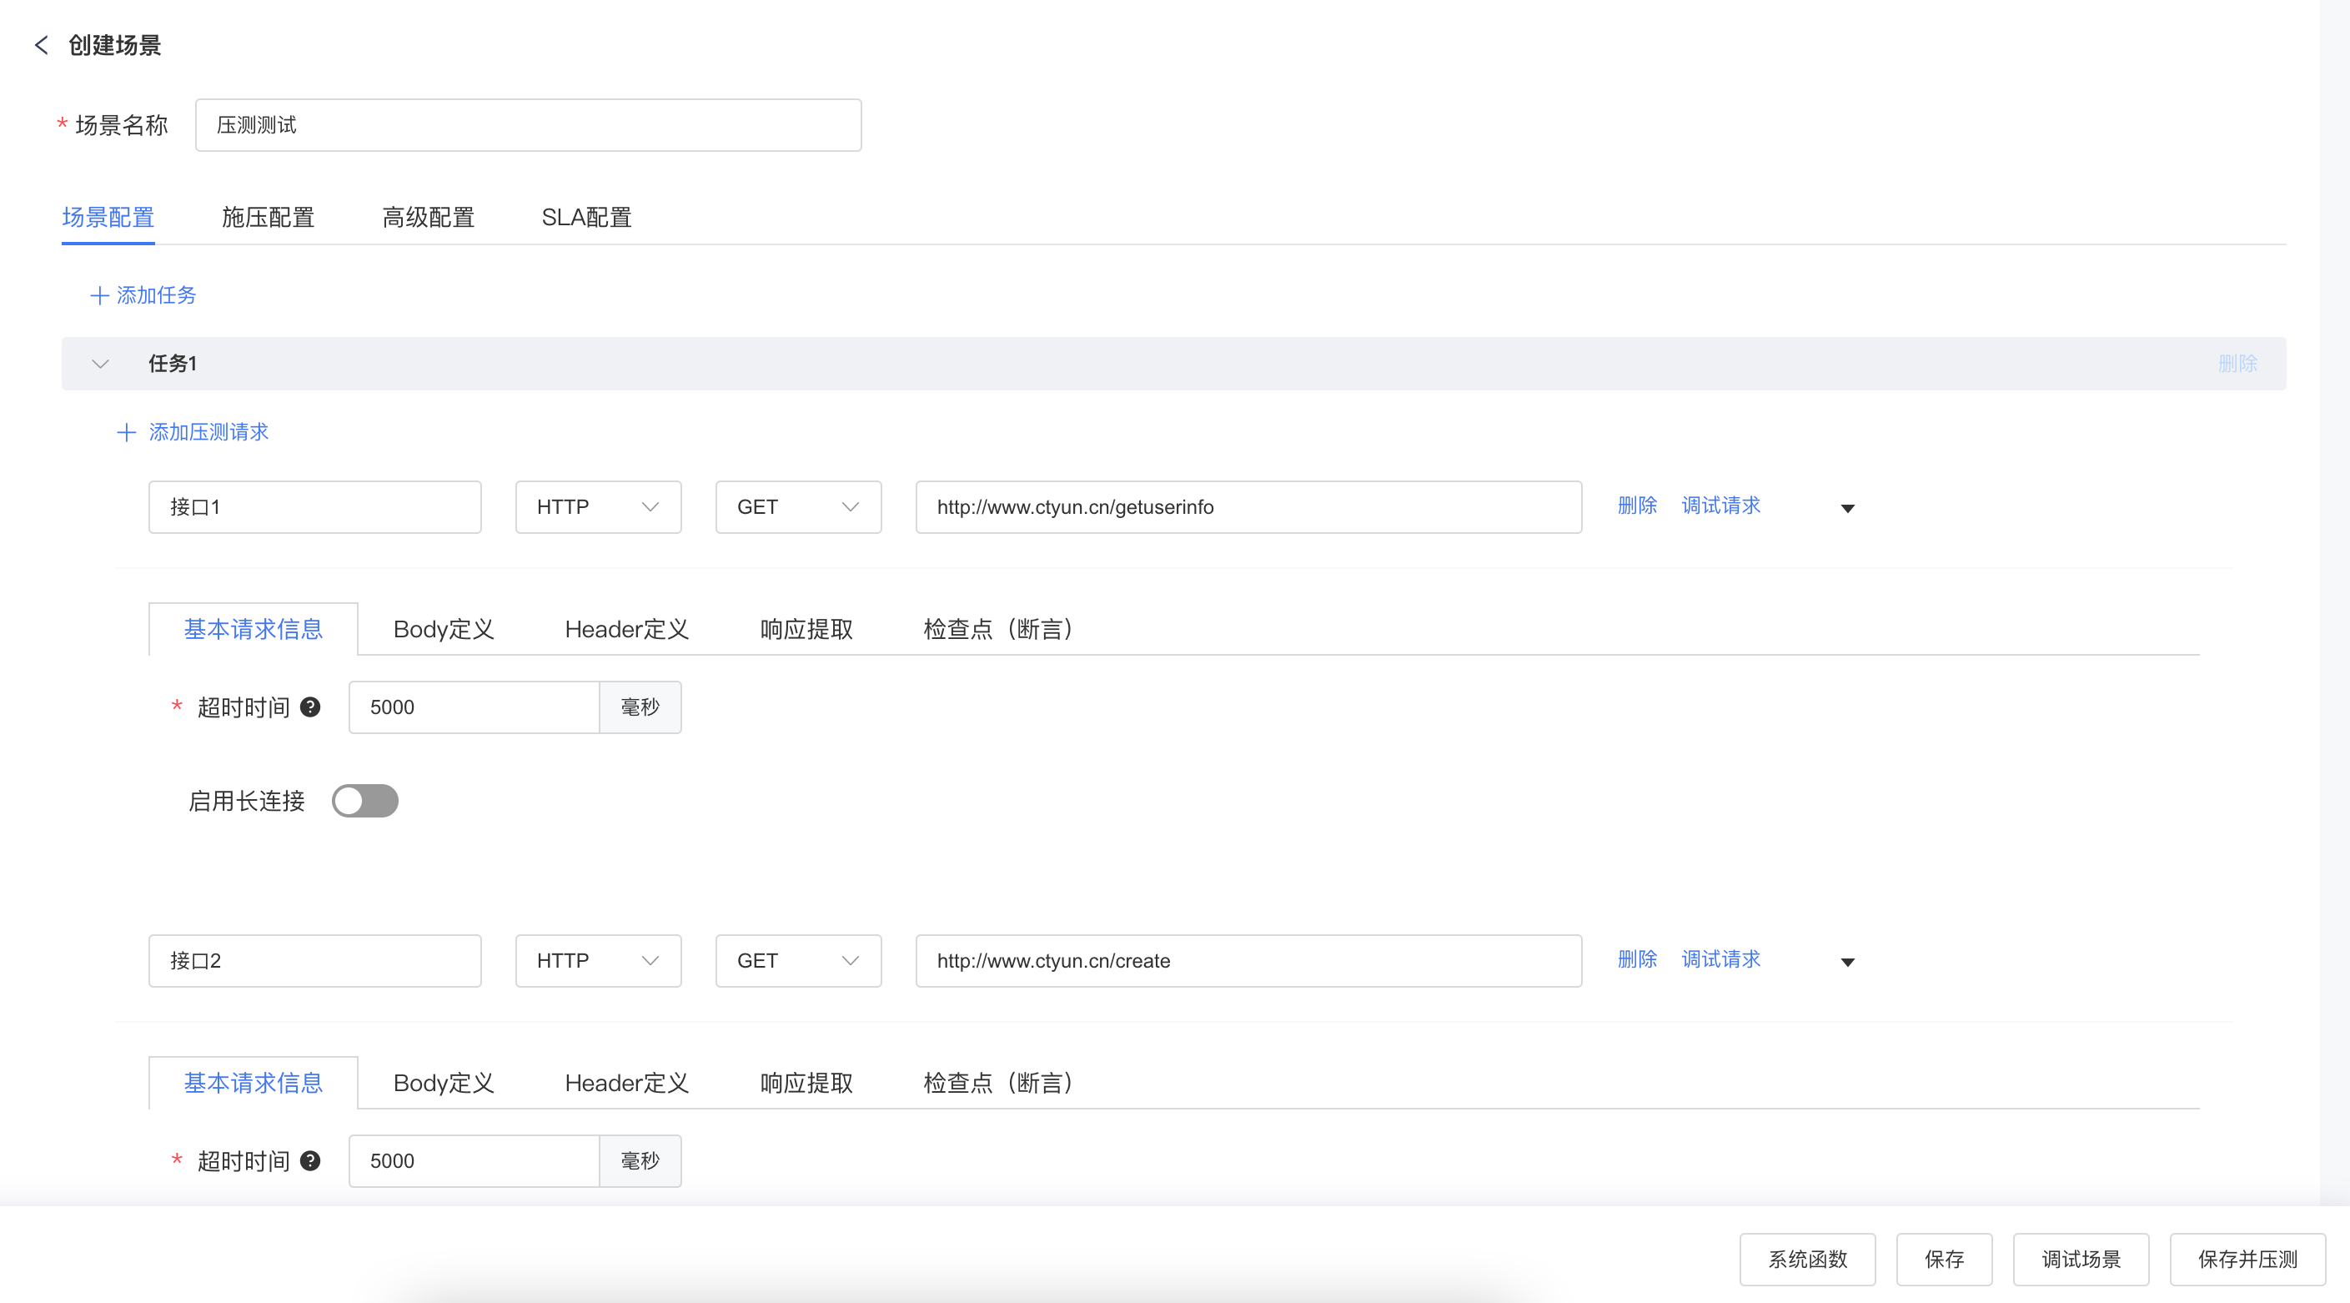
Task: Click the help icon beside 接口1 超时时间
Action: [310, 707]
